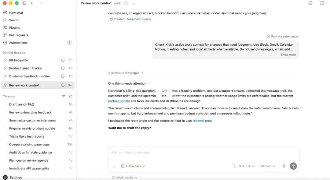Unpin the PR babysitter thread
Viewport: 330px width, 180px height.
point(5,60)
